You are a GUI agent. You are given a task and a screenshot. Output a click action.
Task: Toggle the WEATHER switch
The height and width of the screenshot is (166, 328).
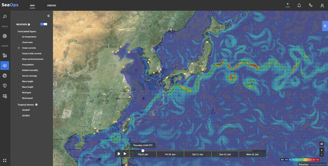pos(44,24)
